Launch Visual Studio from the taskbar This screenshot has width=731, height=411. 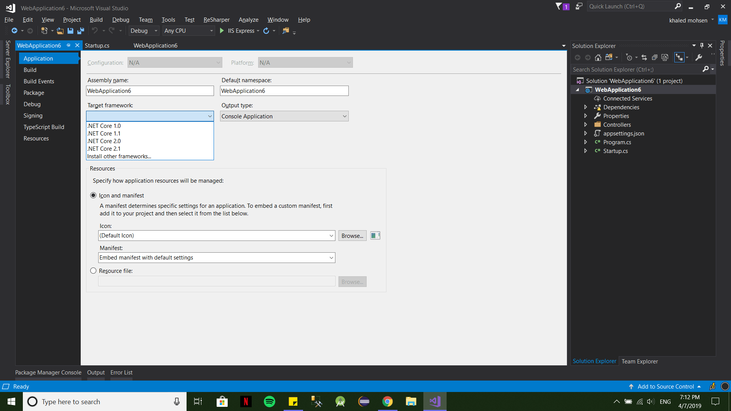435,401
